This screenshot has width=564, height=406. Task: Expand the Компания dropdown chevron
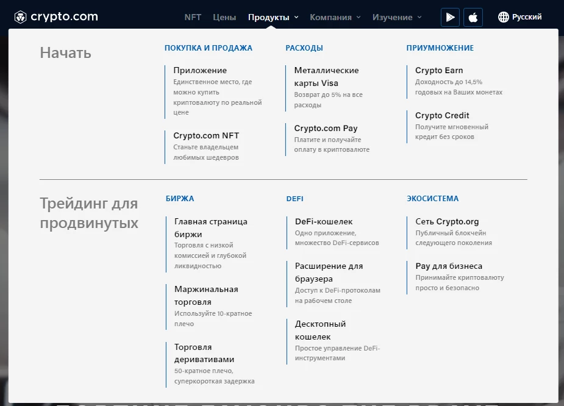pos(359,17)
